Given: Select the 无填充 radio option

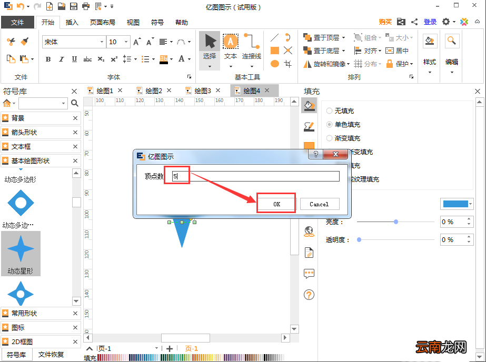Looking at the screenshot, I should pyautogui.click(x=330, y=111).
